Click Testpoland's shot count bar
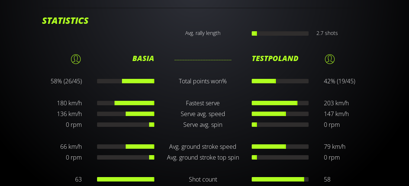 pyautogui.click(x=280, y=179)
